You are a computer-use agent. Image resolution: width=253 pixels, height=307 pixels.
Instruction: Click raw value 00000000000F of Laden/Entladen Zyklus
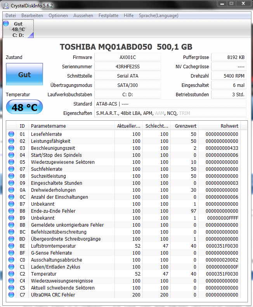[222, 267]
